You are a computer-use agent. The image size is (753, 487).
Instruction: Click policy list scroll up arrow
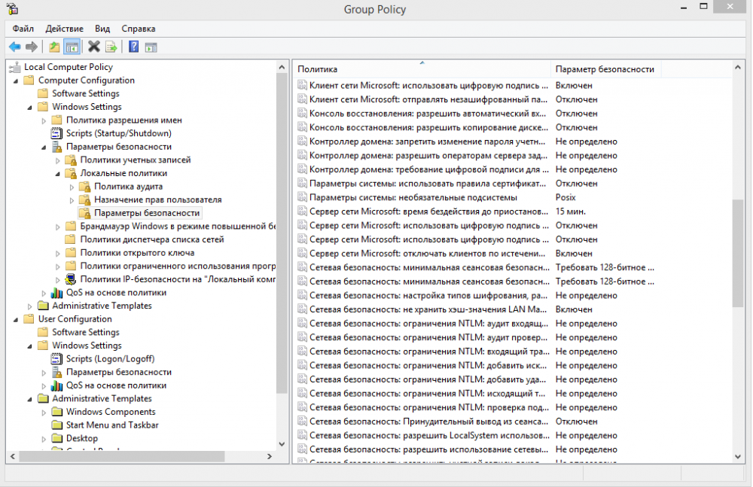point(738,68)
